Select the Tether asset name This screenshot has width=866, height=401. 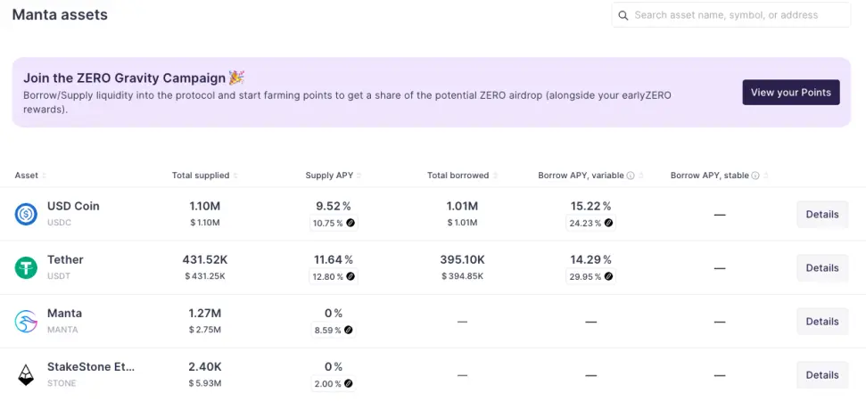(65, 259)
